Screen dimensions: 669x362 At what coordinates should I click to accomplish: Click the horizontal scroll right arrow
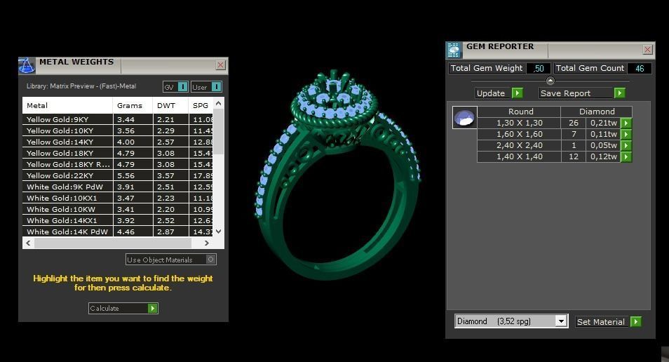[207, 243]
